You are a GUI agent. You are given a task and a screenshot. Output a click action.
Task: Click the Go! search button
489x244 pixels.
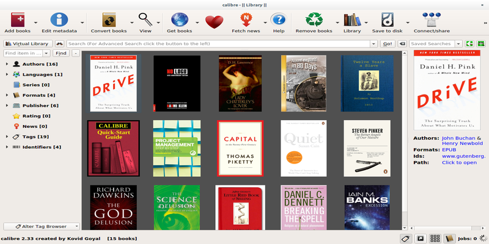pyautogui.click(x=388, y=43)
